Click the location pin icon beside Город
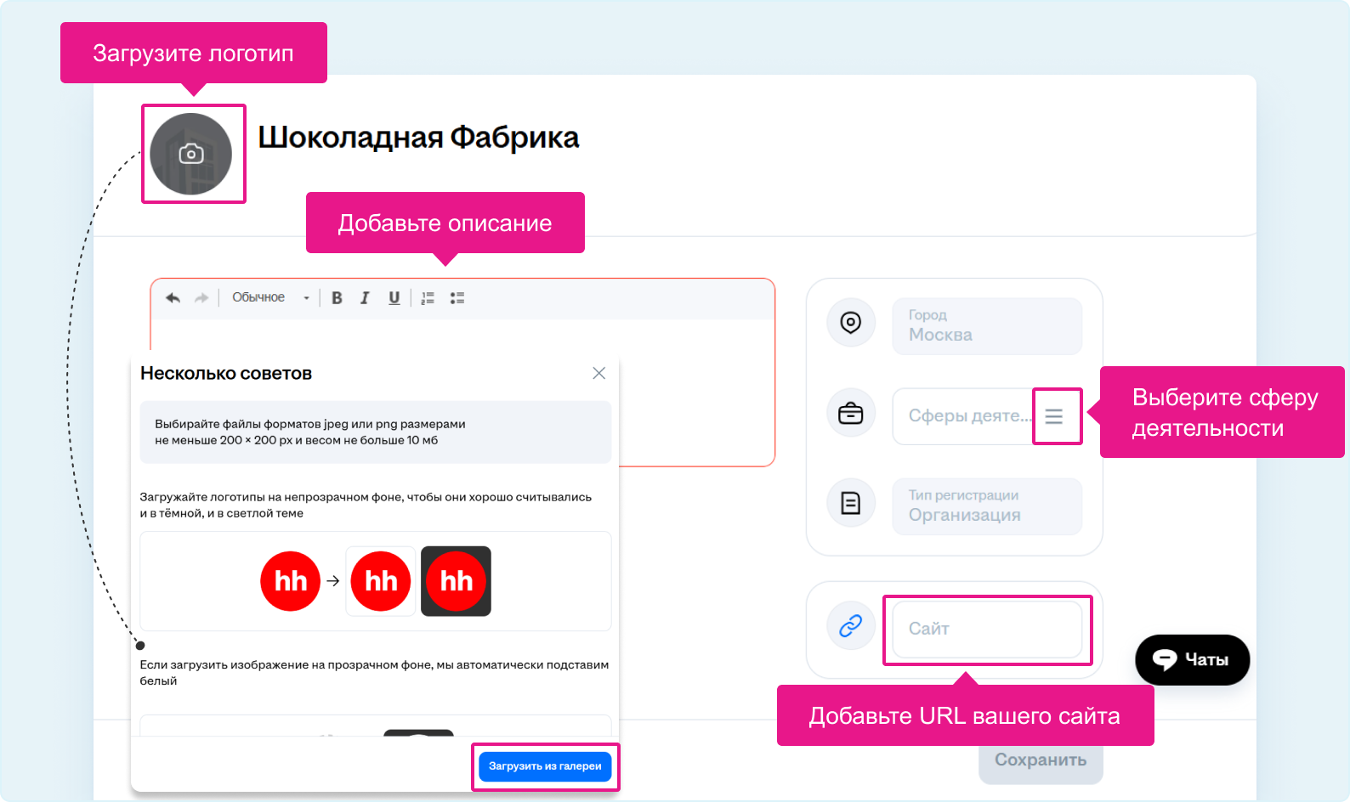 coord(851,323)
